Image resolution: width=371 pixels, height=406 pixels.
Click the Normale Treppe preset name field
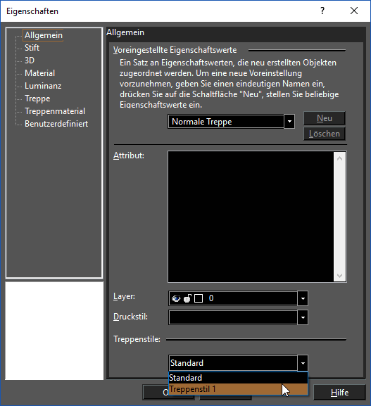(226, 122)
